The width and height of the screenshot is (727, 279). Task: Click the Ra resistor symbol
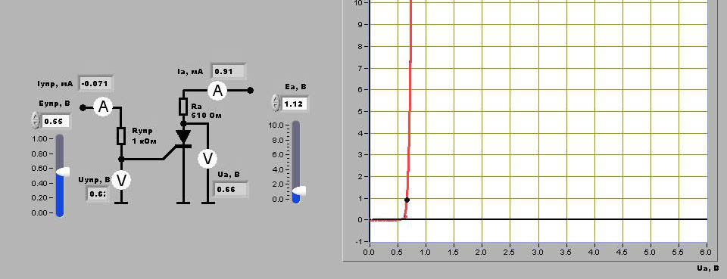point(183,107)
